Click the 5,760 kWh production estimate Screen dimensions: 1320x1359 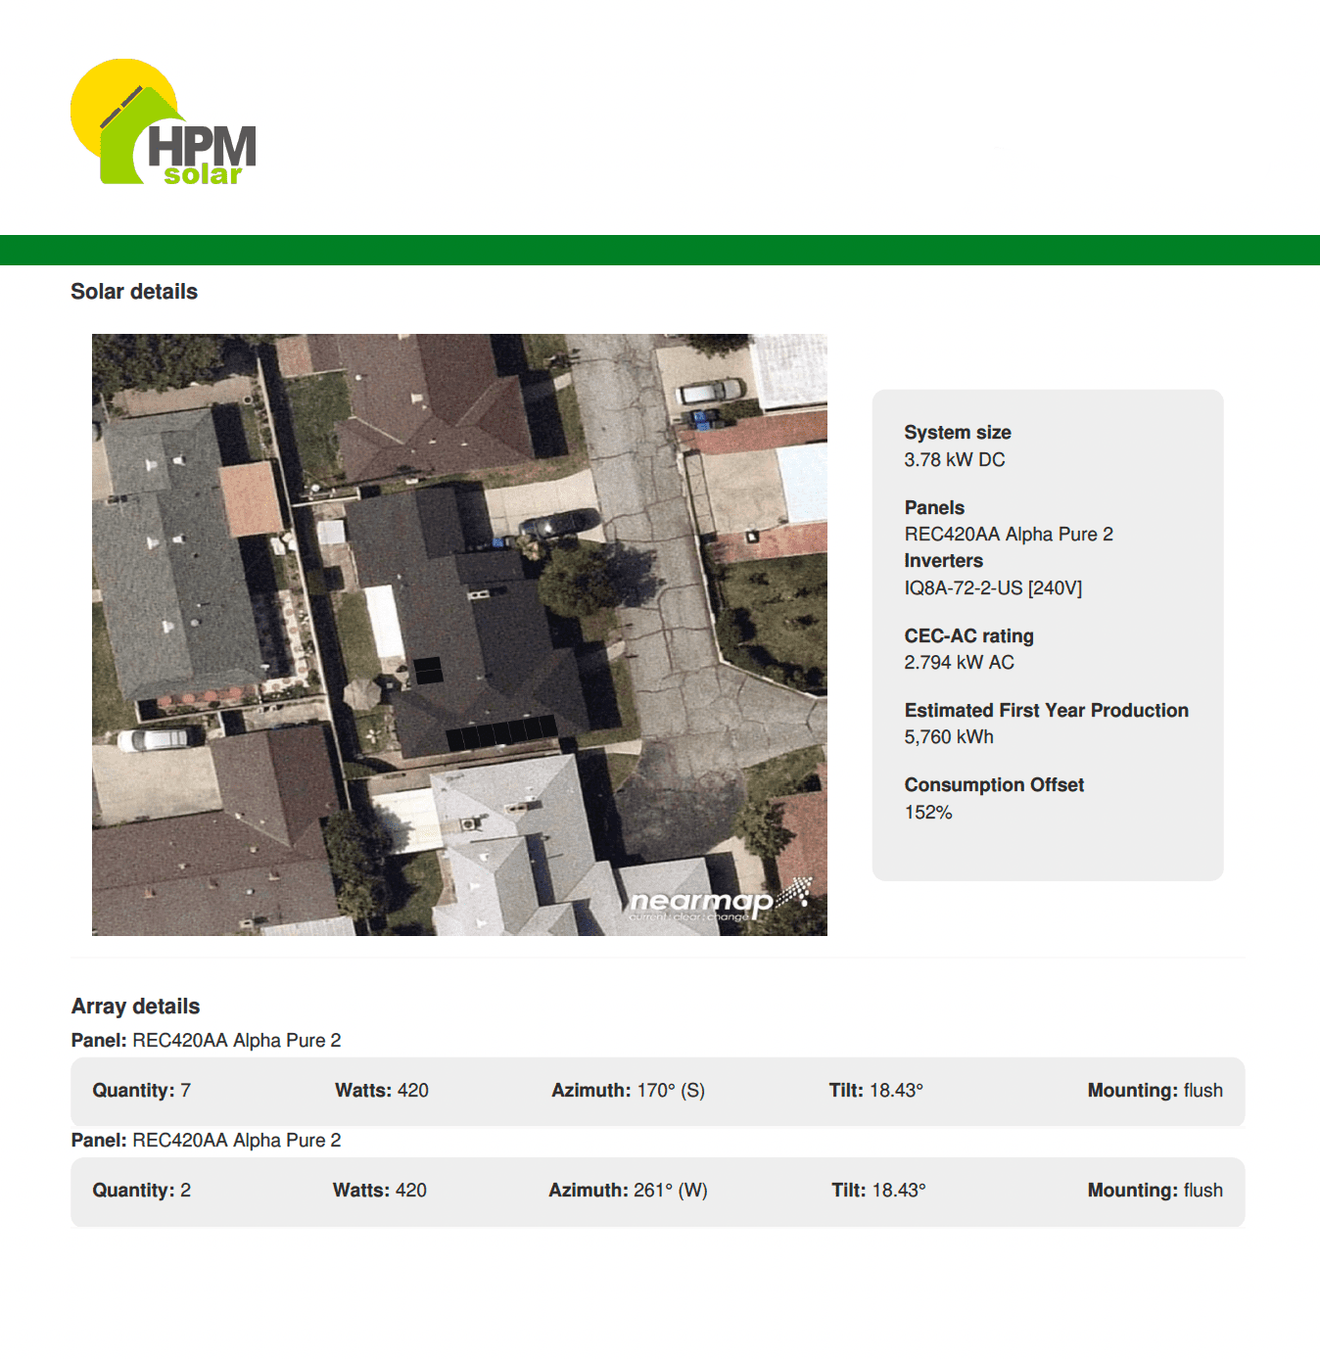[x=948, y=736]
